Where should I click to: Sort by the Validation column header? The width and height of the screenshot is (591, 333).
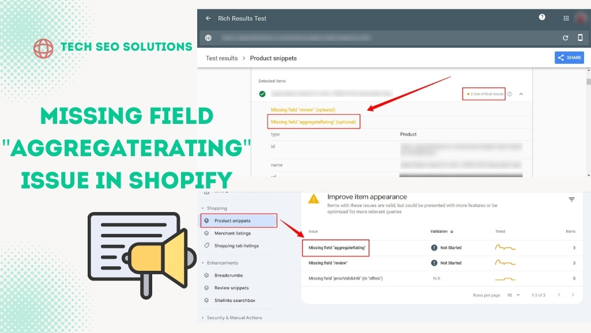442,231
